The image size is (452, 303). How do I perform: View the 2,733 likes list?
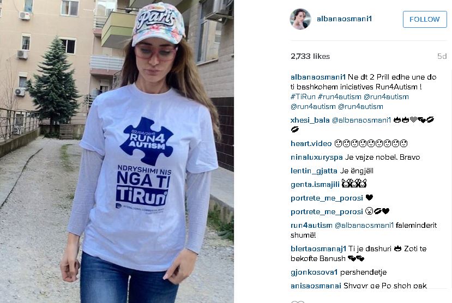[x=310, y=56]
